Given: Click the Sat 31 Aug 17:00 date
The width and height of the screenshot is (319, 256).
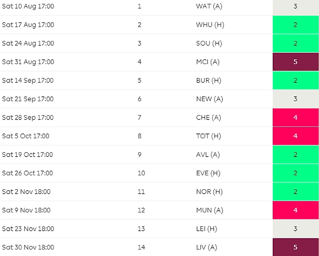Looking at the screenshot, I should [x=28, y=62].
